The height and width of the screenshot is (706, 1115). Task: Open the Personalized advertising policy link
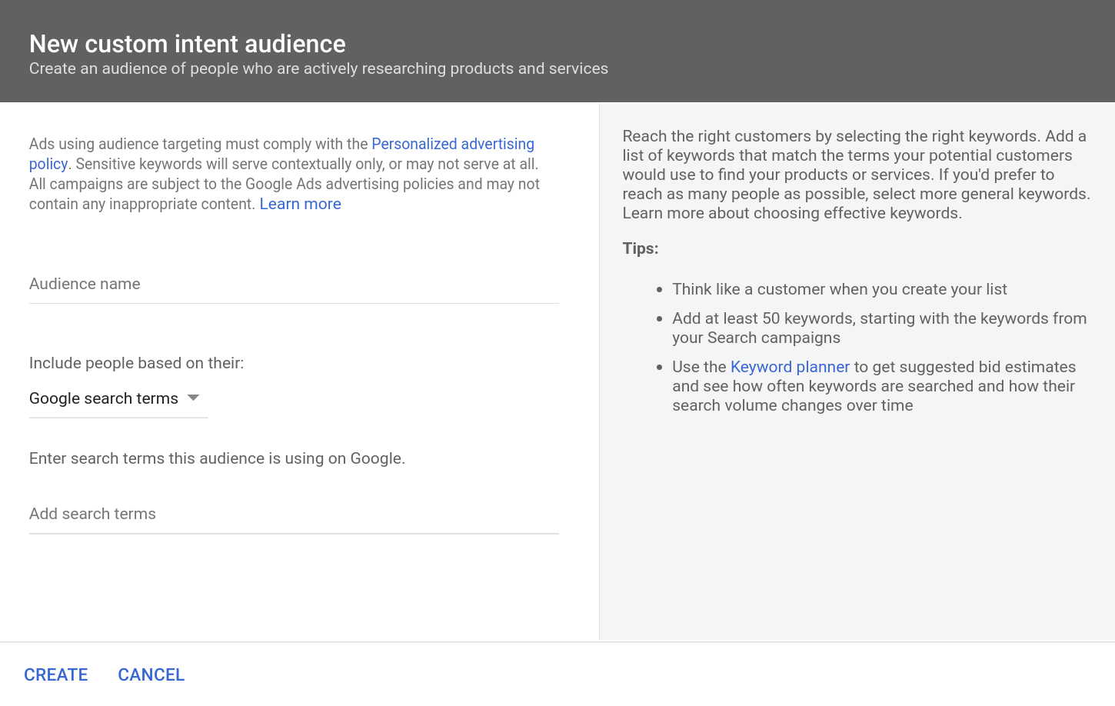453,144
